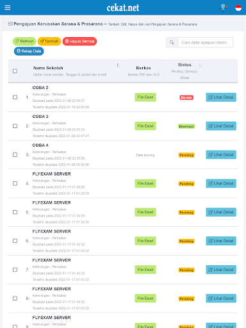
Task: Click the Hapus Semua button
Action: point(79,41)
